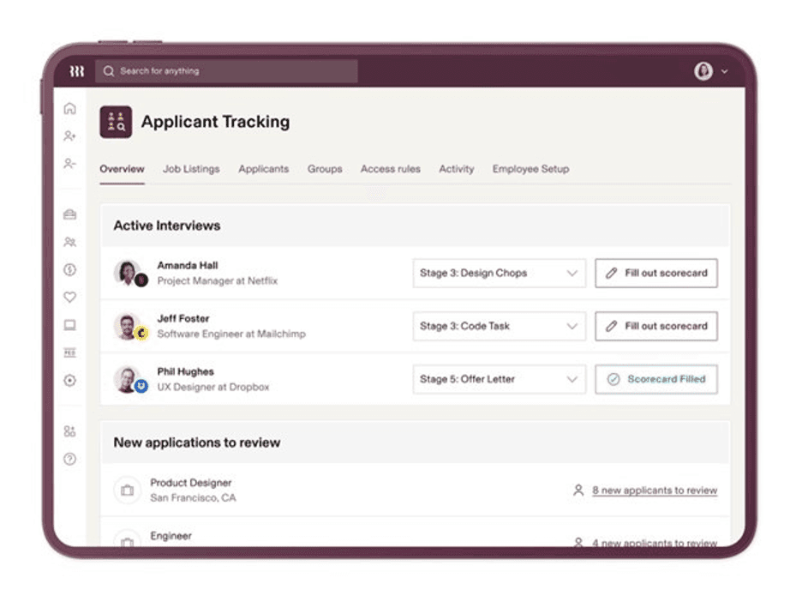Screen dimensions: 802x590
Task: Switch to the Job Listings tab
Action: pyautogui.click(x=191, y=169)
